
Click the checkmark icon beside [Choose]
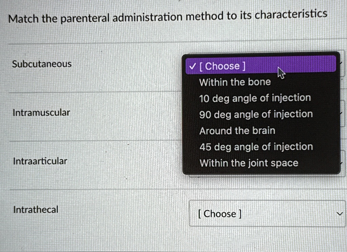tap(192, 66)
